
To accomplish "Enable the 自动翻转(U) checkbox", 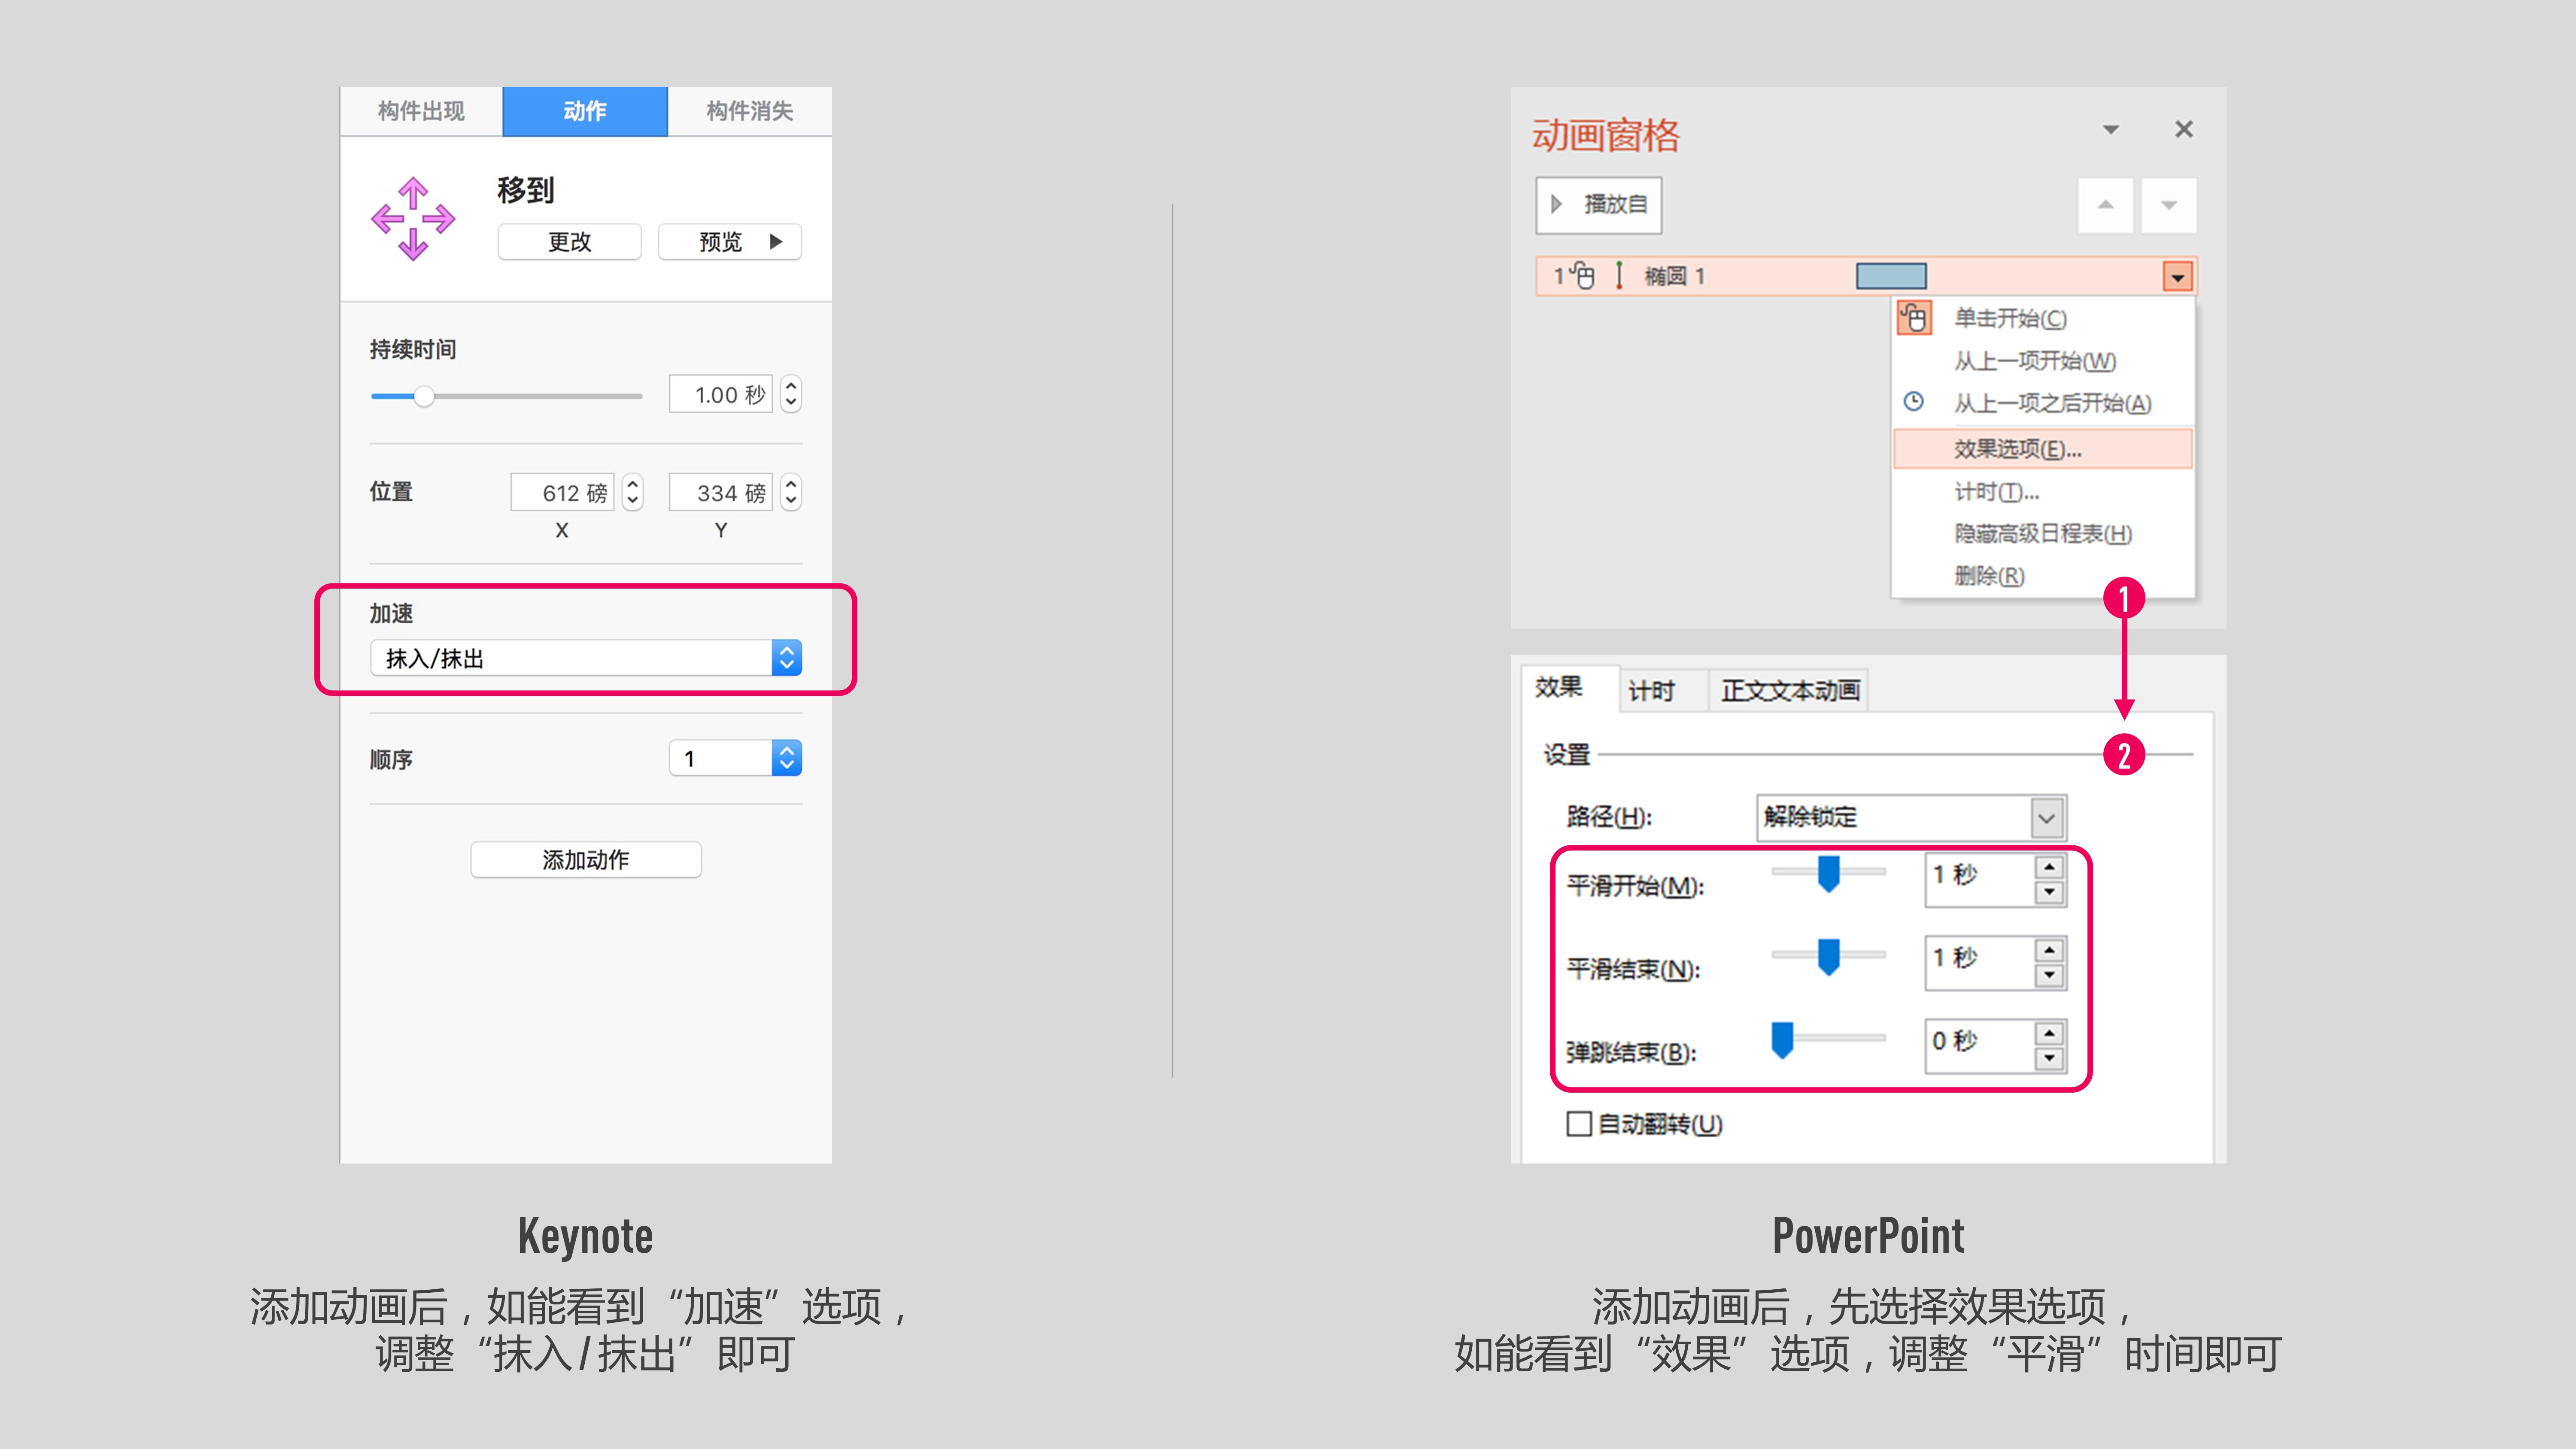I will tap(1579, 1124).
